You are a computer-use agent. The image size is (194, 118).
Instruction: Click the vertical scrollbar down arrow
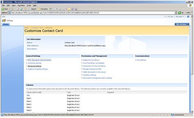[x=192, y=112]
